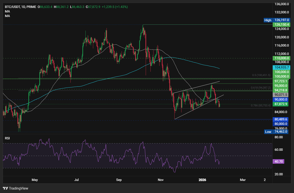294x193 pixels.
Task: Select the first MA indicator label
Action: 7,11
